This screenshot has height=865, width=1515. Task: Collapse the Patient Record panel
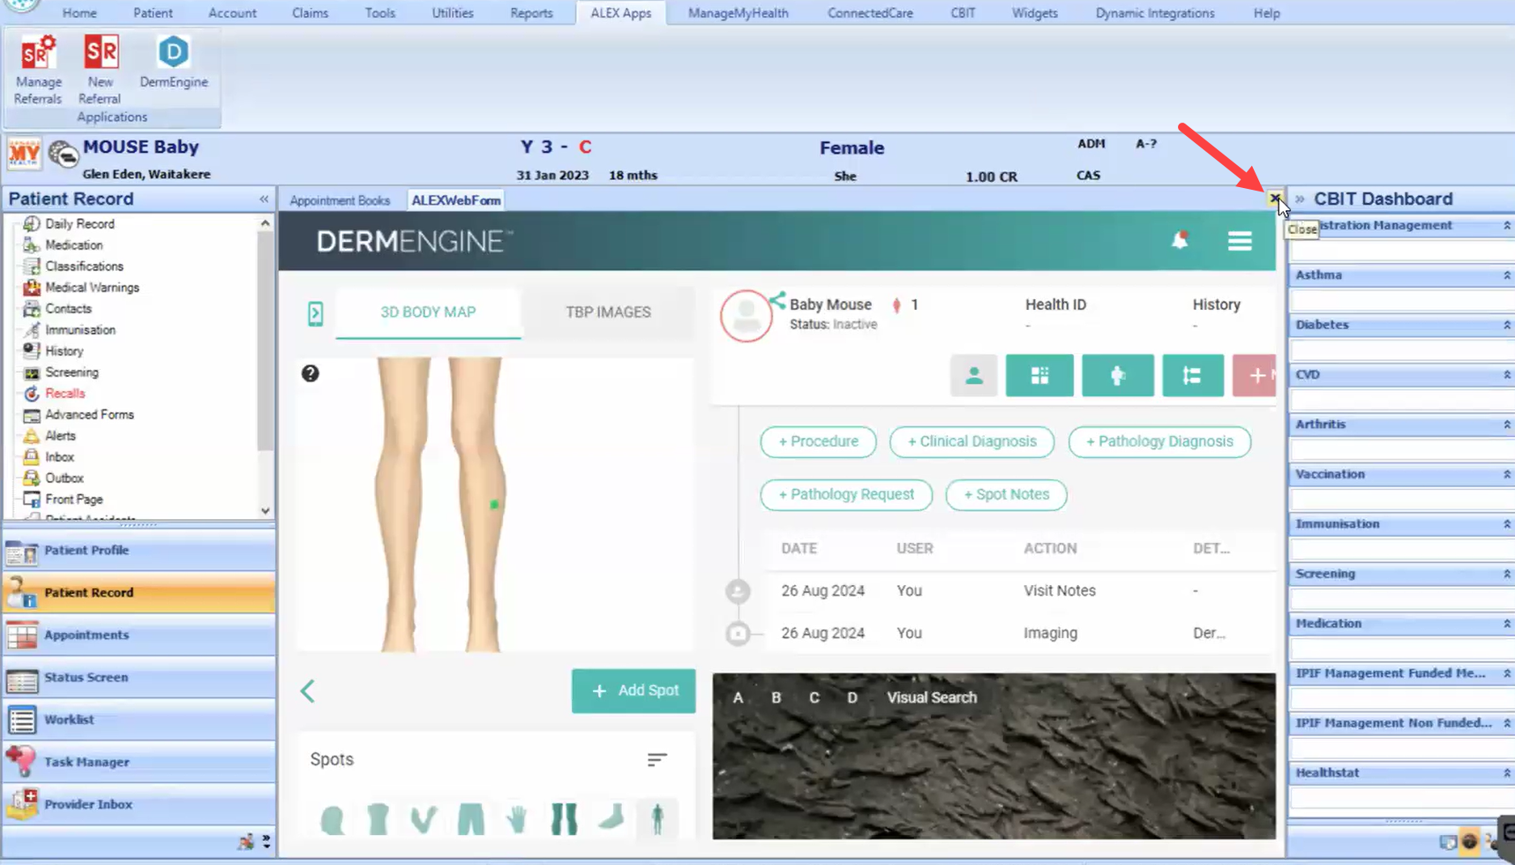click(264, 199)
